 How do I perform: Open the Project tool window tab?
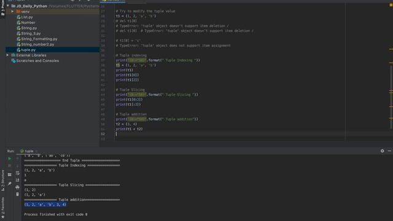pos(2,8)
